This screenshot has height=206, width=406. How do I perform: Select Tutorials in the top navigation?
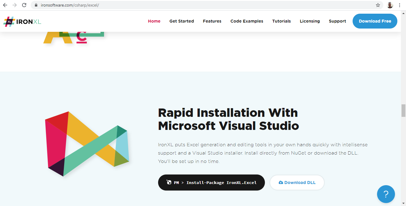click(282, 21)
